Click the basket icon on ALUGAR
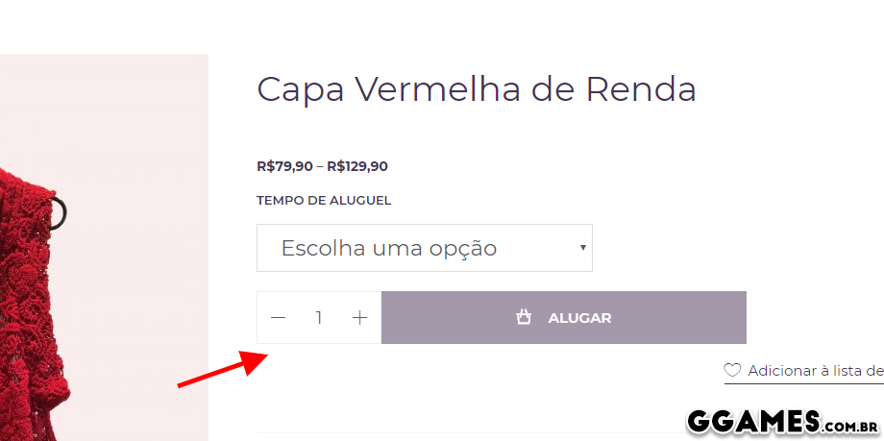This screenshot has width=884, height=441. click(x=524, y=317)
